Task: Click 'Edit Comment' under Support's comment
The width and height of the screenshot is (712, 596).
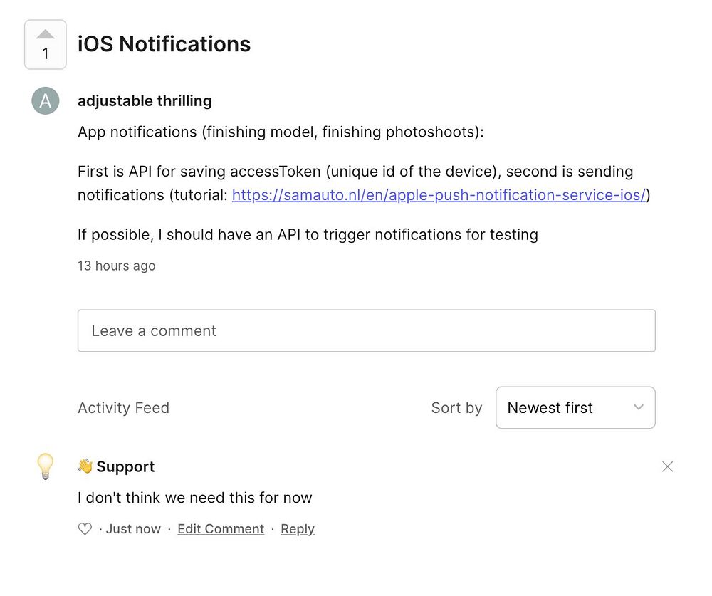Action: pos(221,529)
